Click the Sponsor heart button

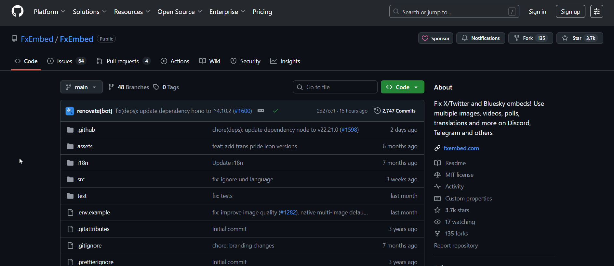point(435,38)
